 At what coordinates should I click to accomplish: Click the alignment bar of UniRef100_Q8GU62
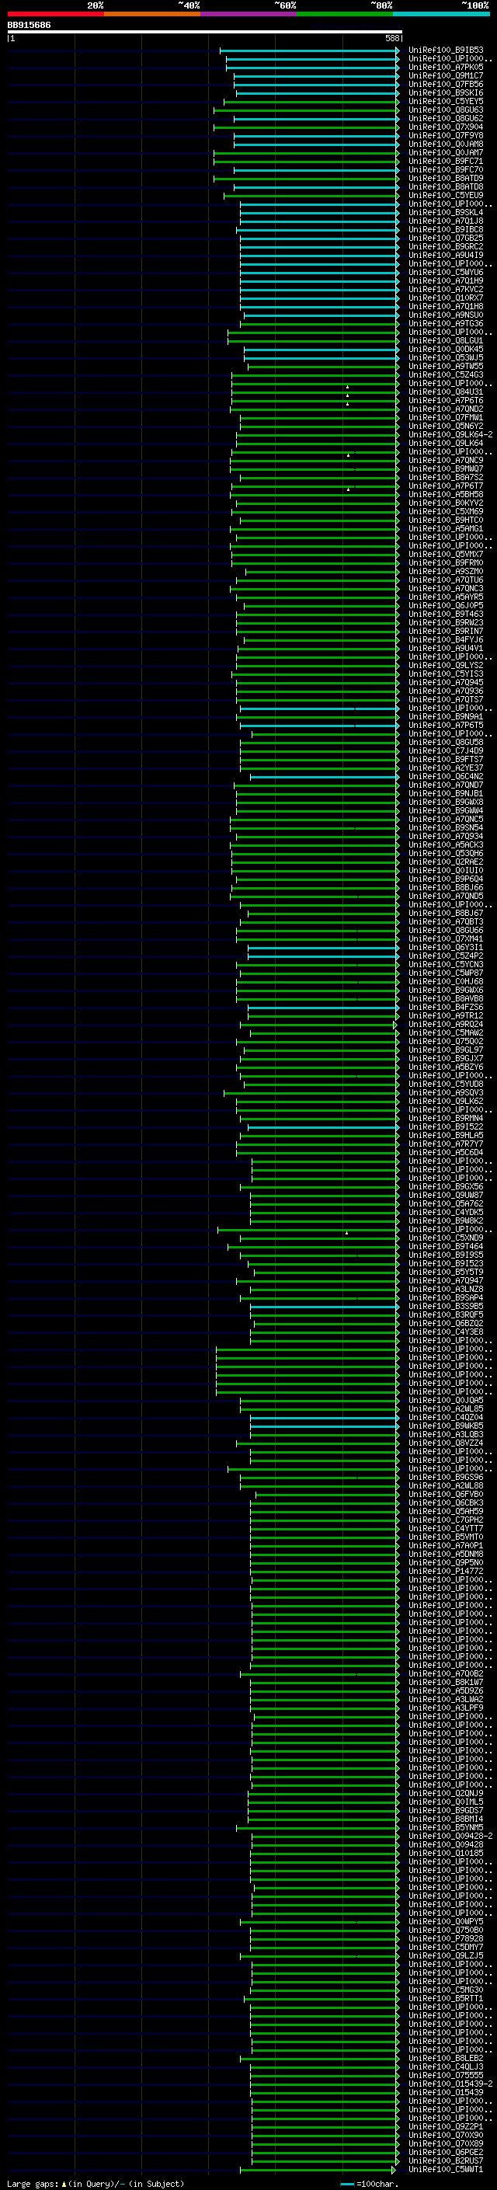tap(316, 119)
